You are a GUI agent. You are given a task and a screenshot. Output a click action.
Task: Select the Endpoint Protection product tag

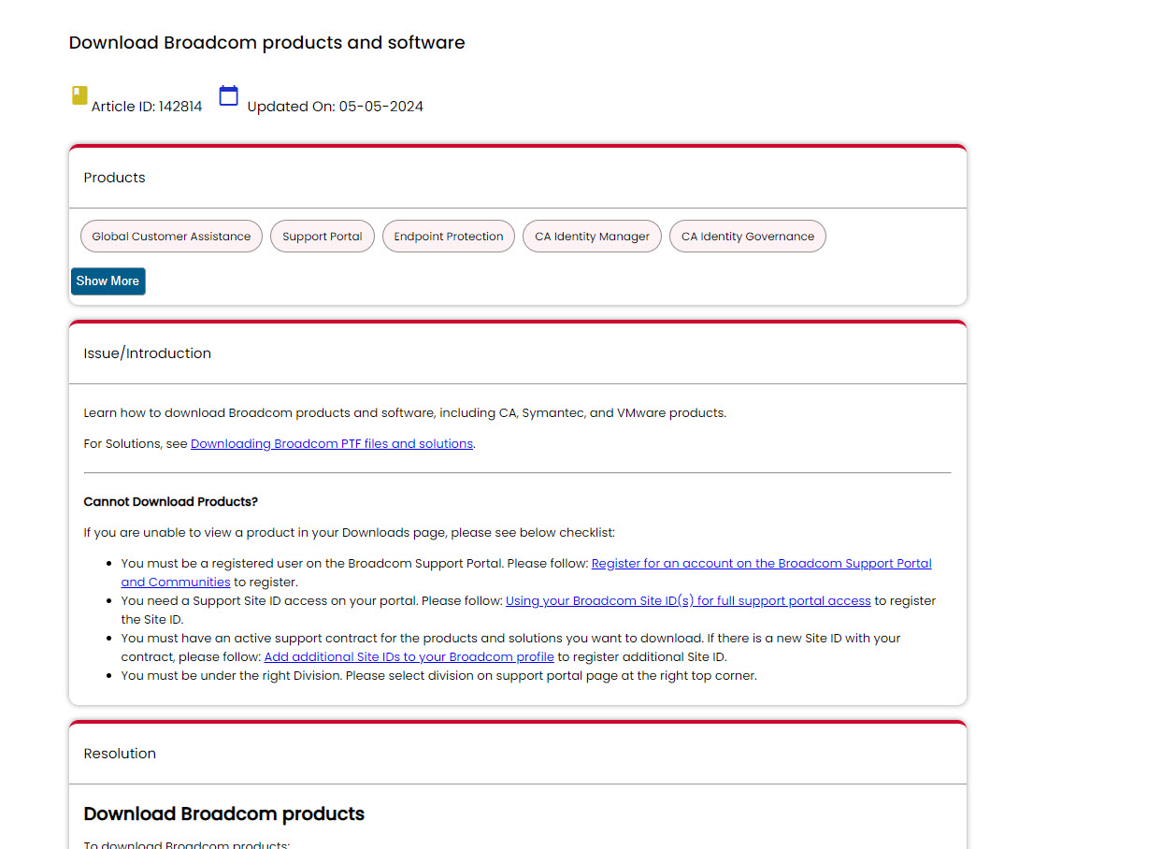[x=449, y=237]
